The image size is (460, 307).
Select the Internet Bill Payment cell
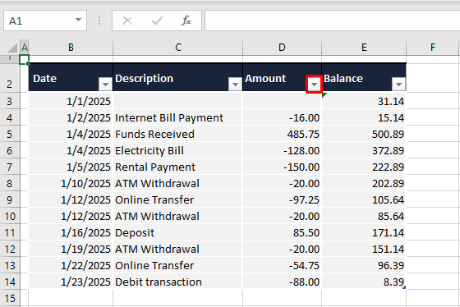click(x=177, y=117)
